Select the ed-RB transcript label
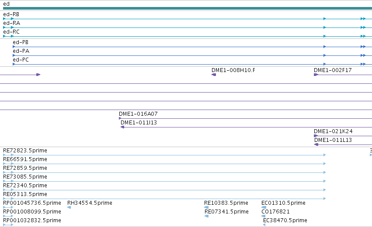The image size is (372, 227). [11, 14]
